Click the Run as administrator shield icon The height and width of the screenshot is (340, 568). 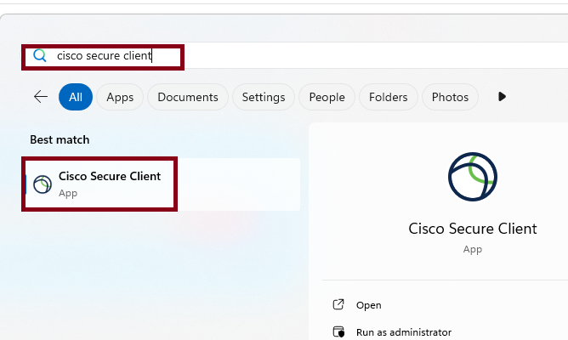pos(338,332)
